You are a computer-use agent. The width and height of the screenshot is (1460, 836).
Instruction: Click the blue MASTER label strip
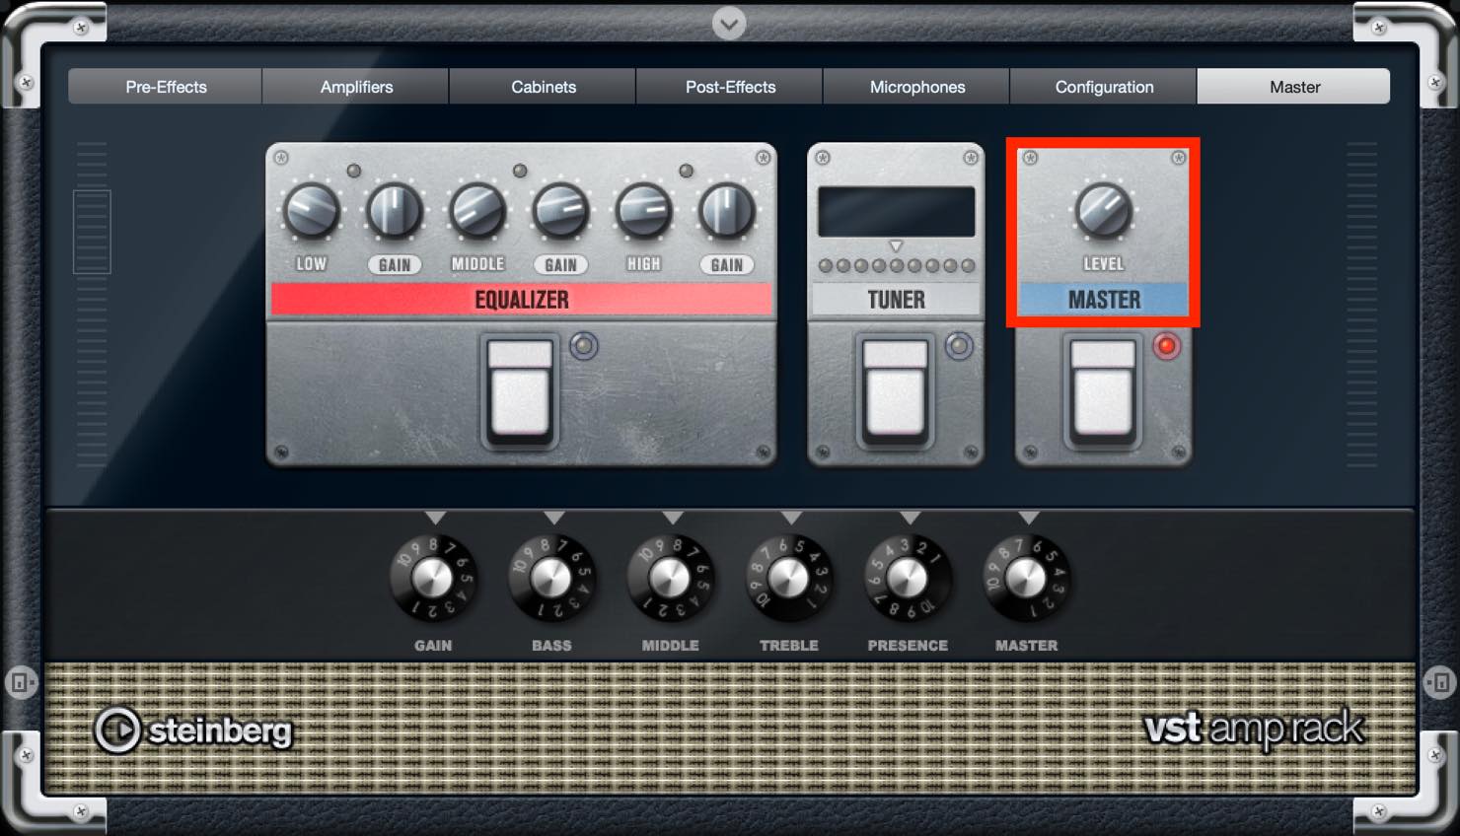click(1103, 300)
